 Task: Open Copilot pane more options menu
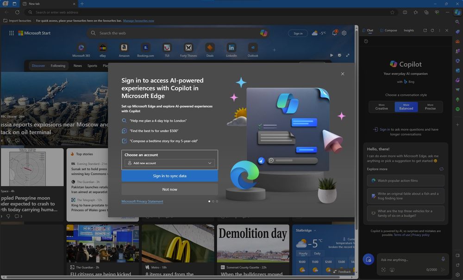439,31
